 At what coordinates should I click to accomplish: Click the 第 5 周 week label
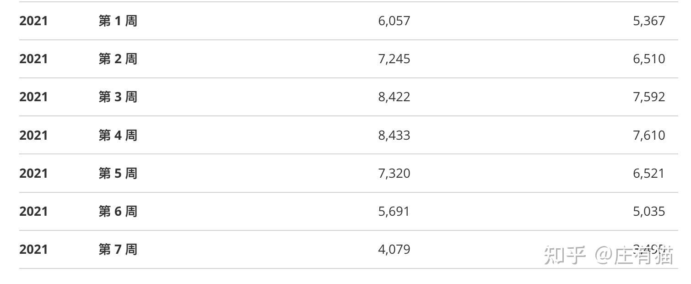[118, 174]
